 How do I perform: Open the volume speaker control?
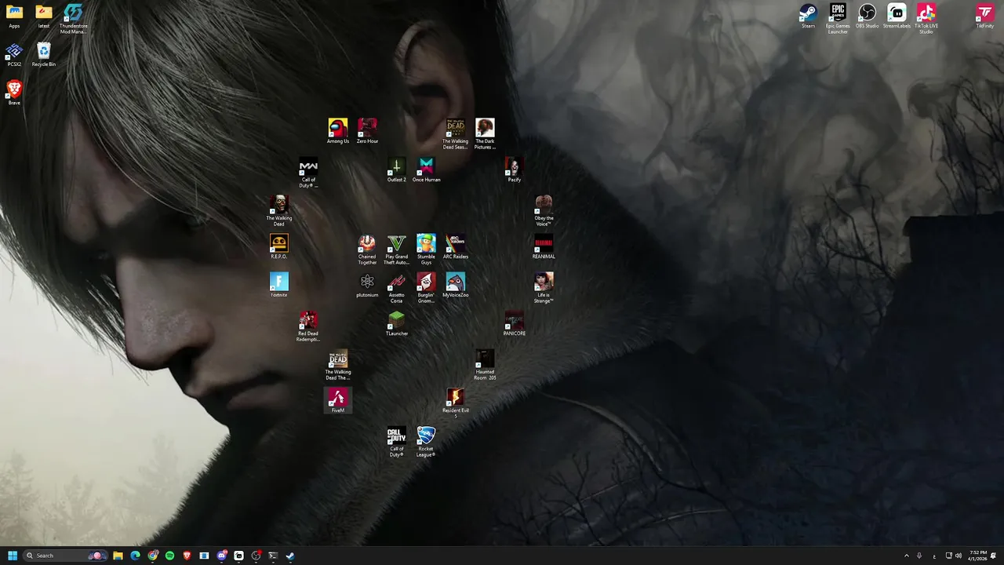coord(959,556)
